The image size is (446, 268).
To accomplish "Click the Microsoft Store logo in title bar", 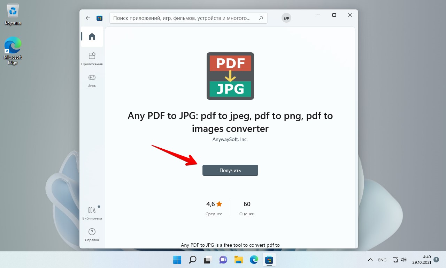I will (99, 18).
